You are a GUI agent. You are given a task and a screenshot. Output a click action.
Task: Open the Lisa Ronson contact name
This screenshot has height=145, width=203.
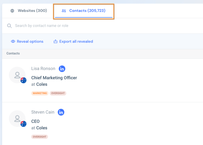[43, 69]
